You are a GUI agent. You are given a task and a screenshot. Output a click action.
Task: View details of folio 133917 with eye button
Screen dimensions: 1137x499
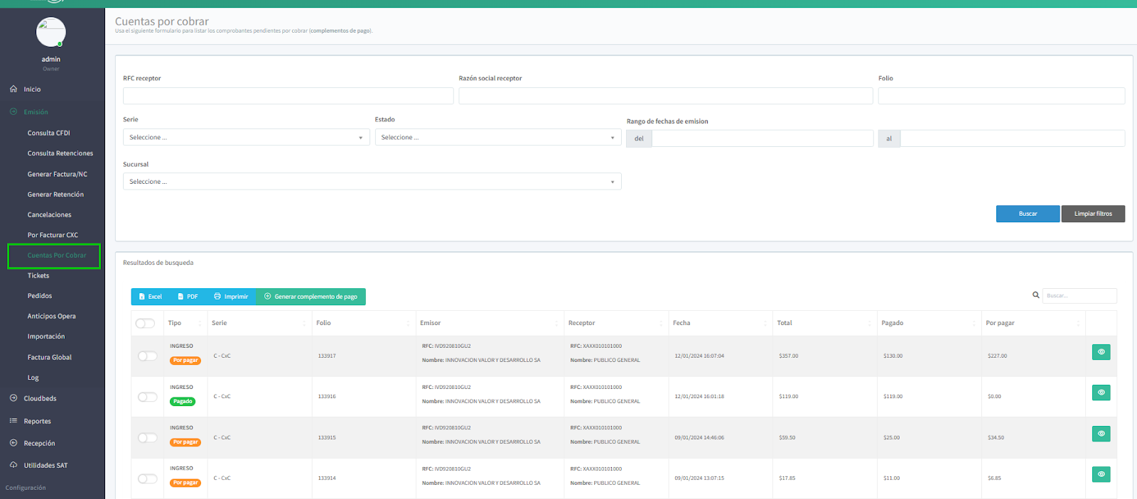(1101, 352)
